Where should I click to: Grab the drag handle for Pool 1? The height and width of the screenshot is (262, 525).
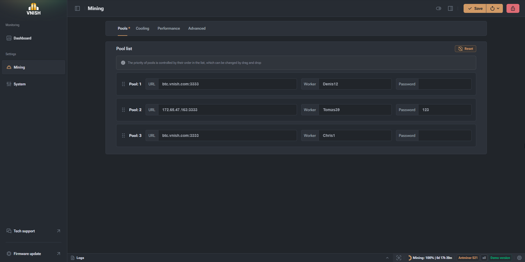click(x=123, y=84)
